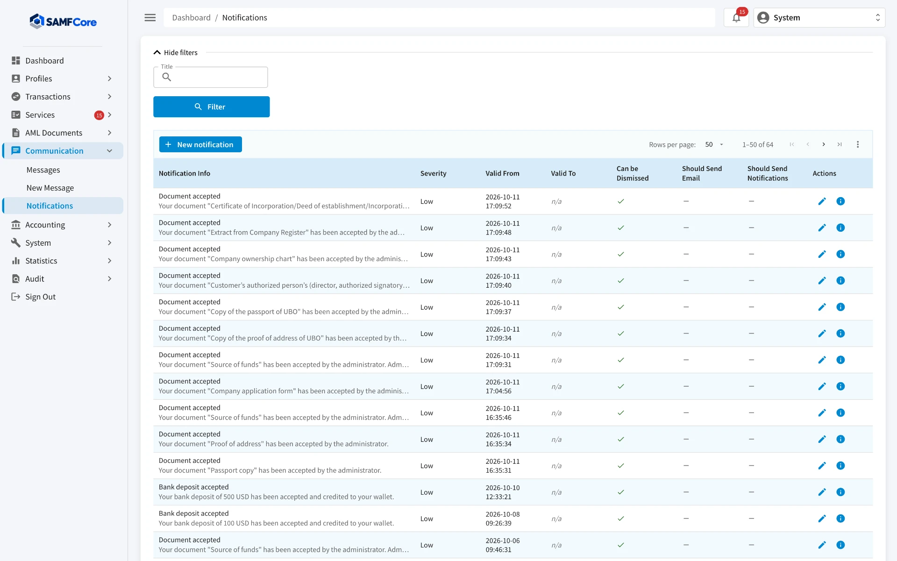
Task: Collapse the Hide filters section
Action: coord(176,52)
